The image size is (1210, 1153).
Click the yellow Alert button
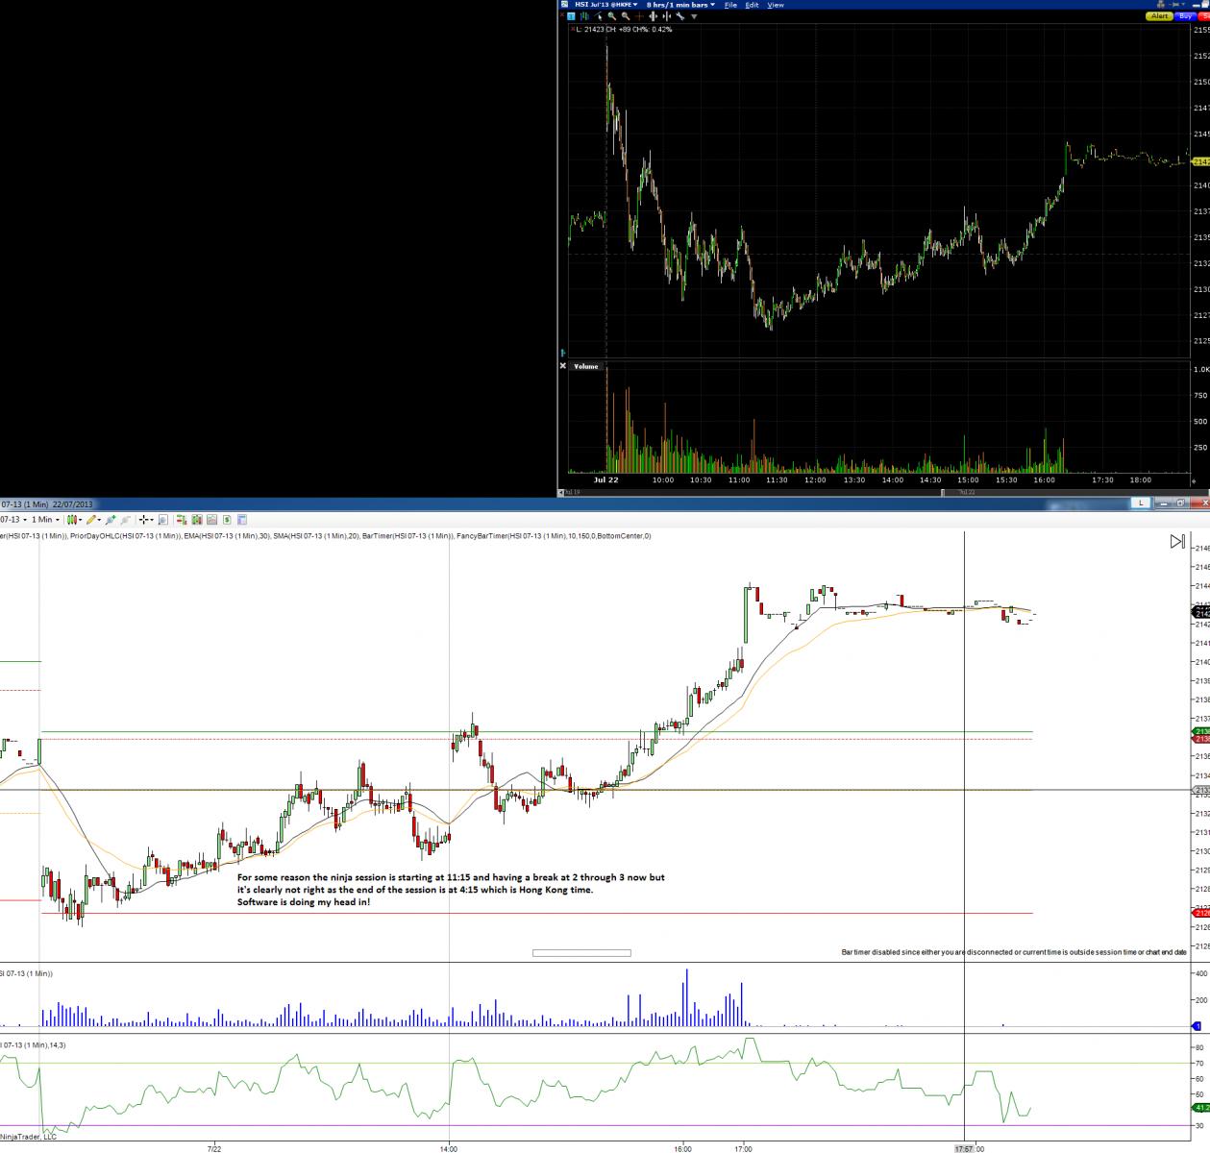pos(1159,16)
